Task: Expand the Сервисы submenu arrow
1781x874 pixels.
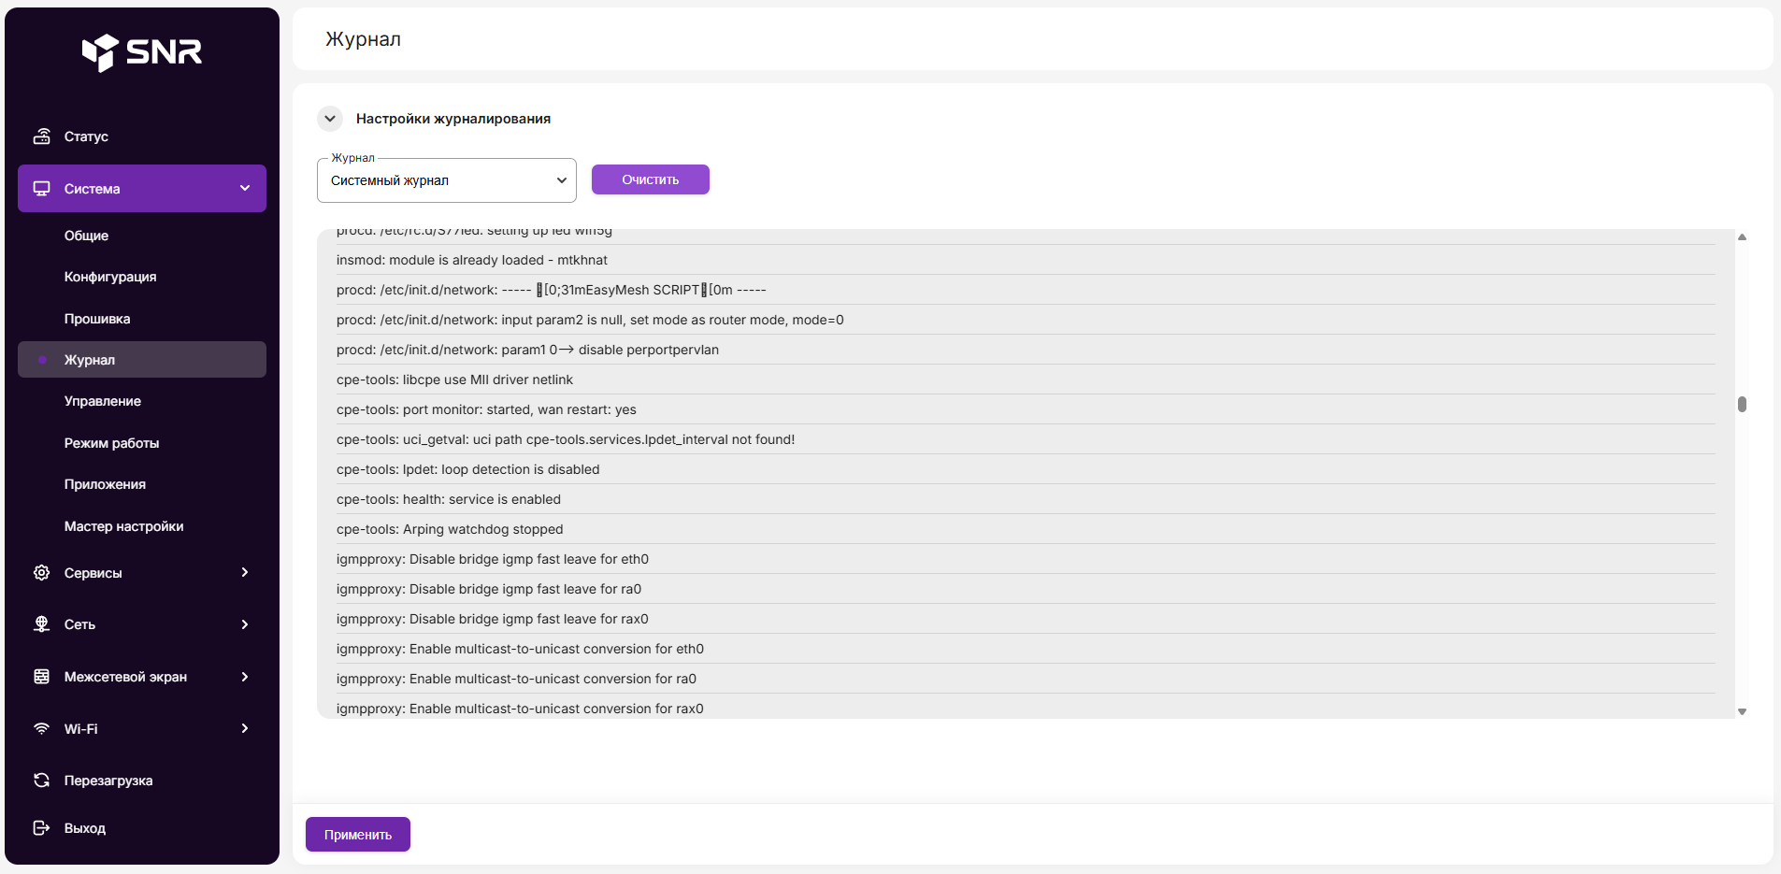Action: point(245,573)
